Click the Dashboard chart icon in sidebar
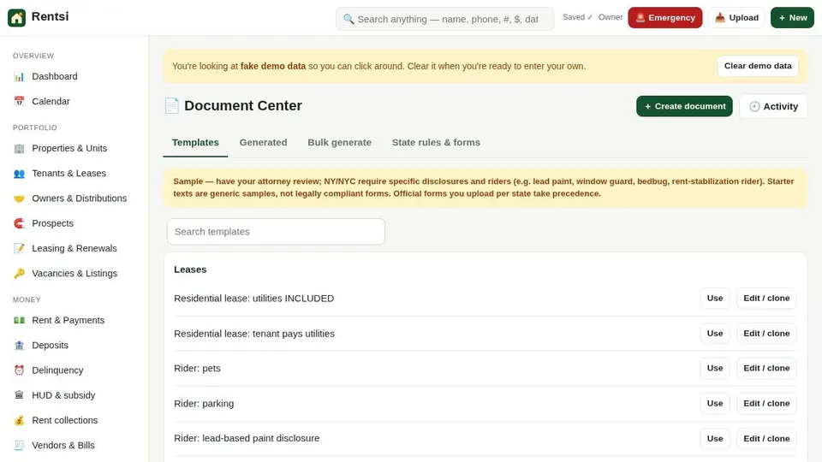Image resolution: width=822 pixels, height=462 pixels. [x=20, y=76]
